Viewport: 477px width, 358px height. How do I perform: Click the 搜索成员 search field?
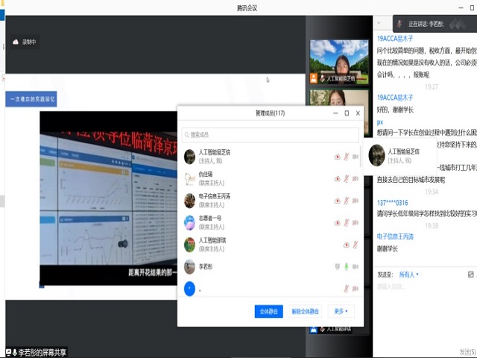pyautogui.click(x=271, y=134)
